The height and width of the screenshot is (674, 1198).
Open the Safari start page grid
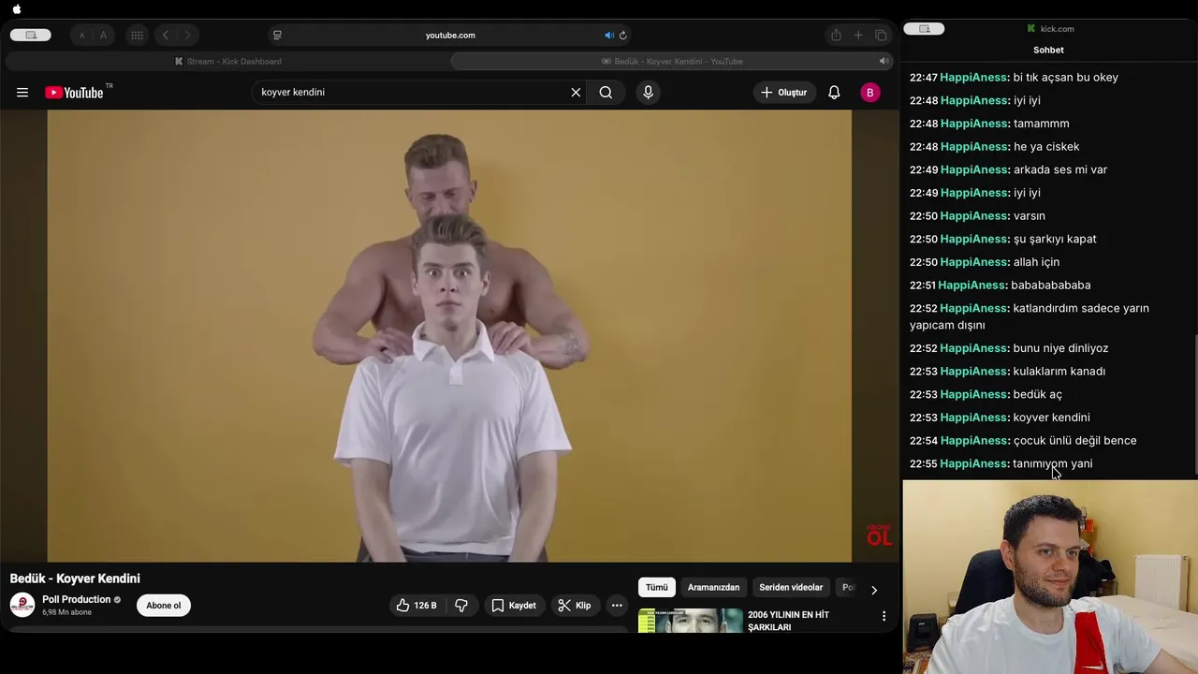(x=137, y=36)
